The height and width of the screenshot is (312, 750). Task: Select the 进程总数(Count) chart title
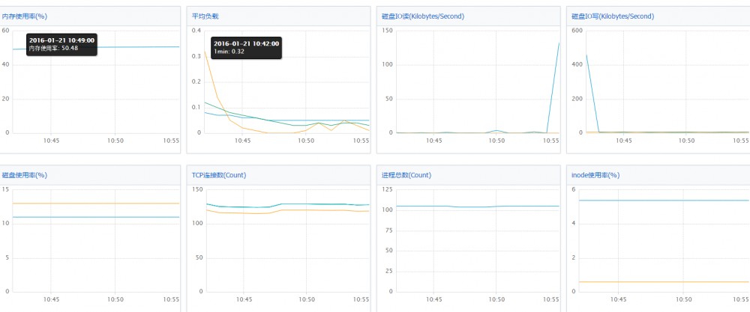coord(406,175)
